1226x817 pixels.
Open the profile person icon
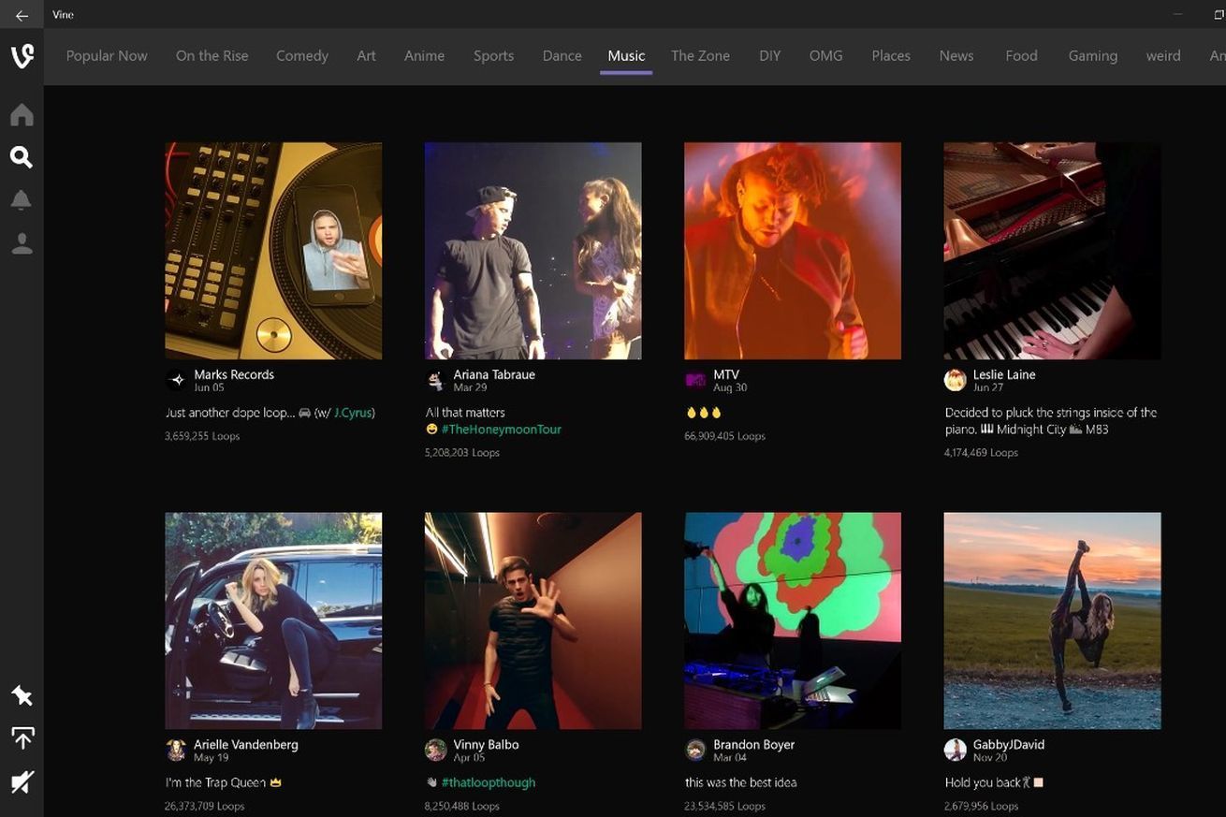pos(22,243)
